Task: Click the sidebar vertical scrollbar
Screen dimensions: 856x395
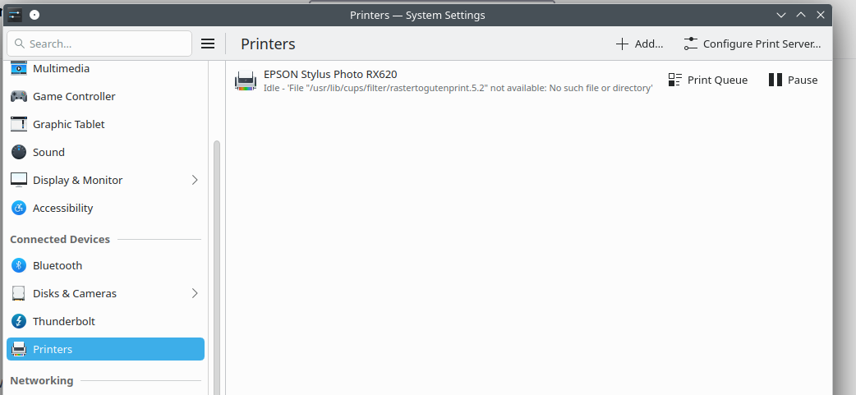Action: click(217, 268)
